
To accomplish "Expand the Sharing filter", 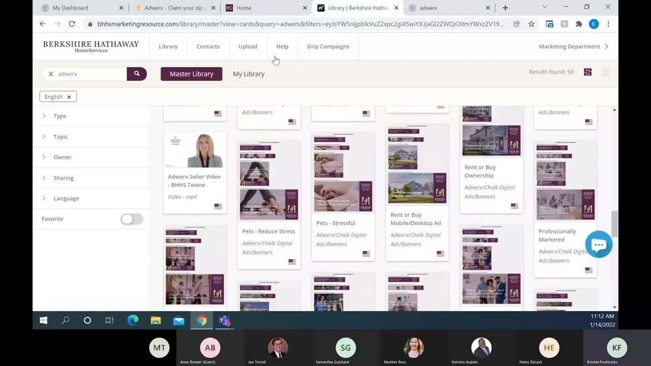I will point(64,178).
